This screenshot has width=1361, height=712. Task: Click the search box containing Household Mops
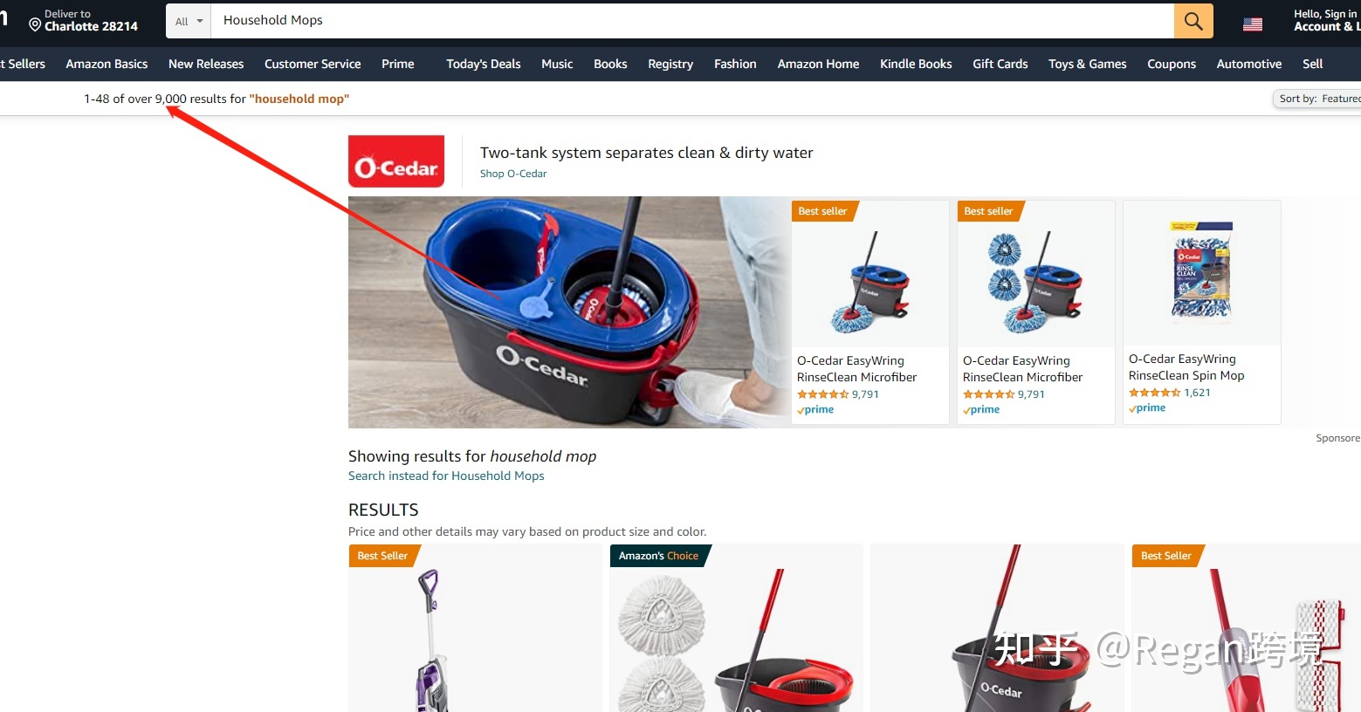coord(692,21)
